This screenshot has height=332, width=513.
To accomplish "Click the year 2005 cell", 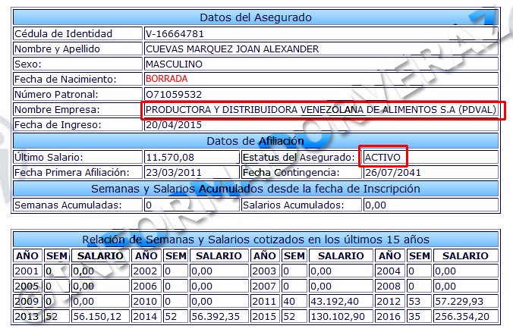I will click(x=27, y=287).
